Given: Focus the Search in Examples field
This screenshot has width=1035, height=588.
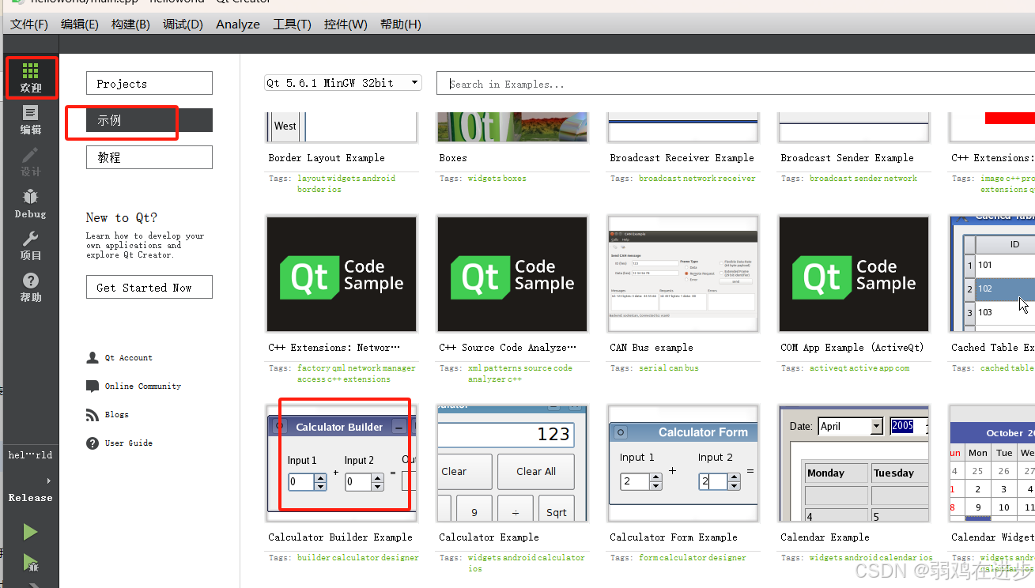Looking at the screenshot, I should pos(735,84).
